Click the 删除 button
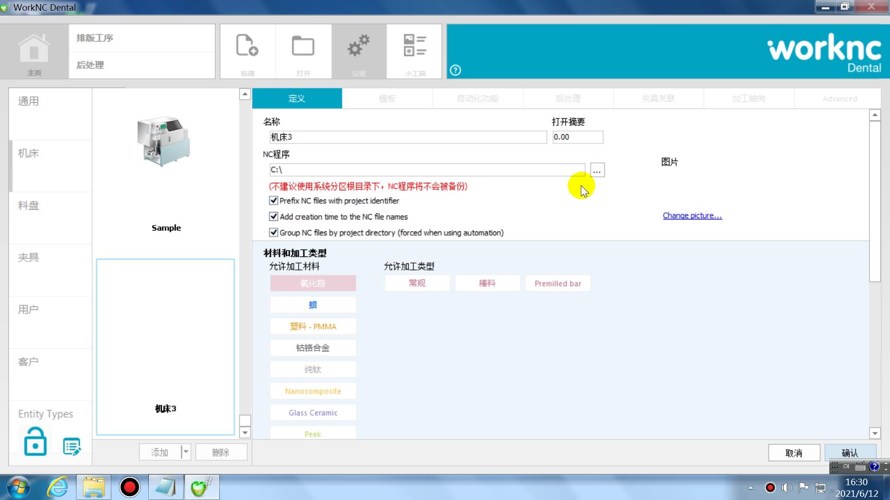Image resolution: width=890 pixels, height=500 pixels. point(221,452)
